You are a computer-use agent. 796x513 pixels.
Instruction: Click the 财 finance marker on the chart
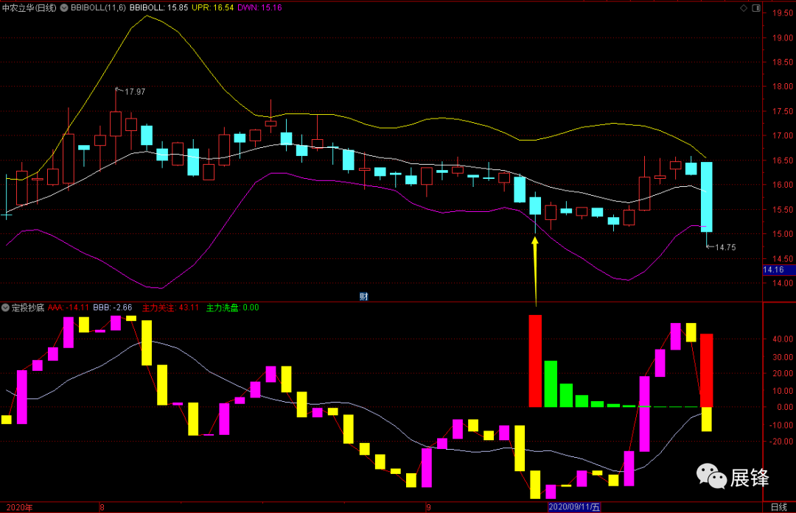click(x=363, y=297)
